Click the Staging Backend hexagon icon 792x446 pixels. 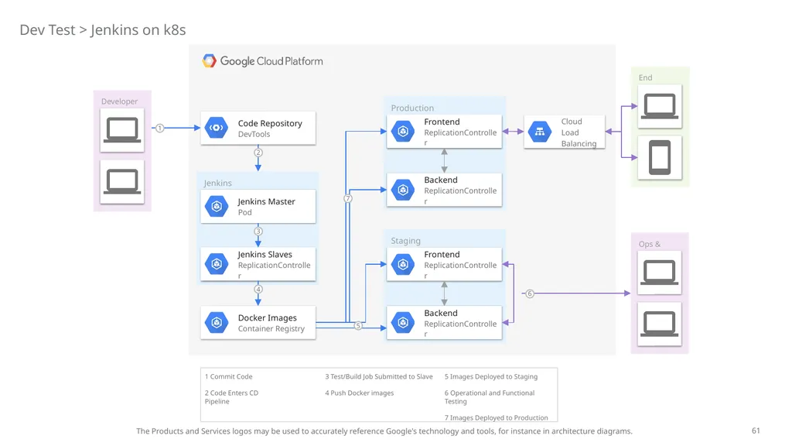coord(403,323)
